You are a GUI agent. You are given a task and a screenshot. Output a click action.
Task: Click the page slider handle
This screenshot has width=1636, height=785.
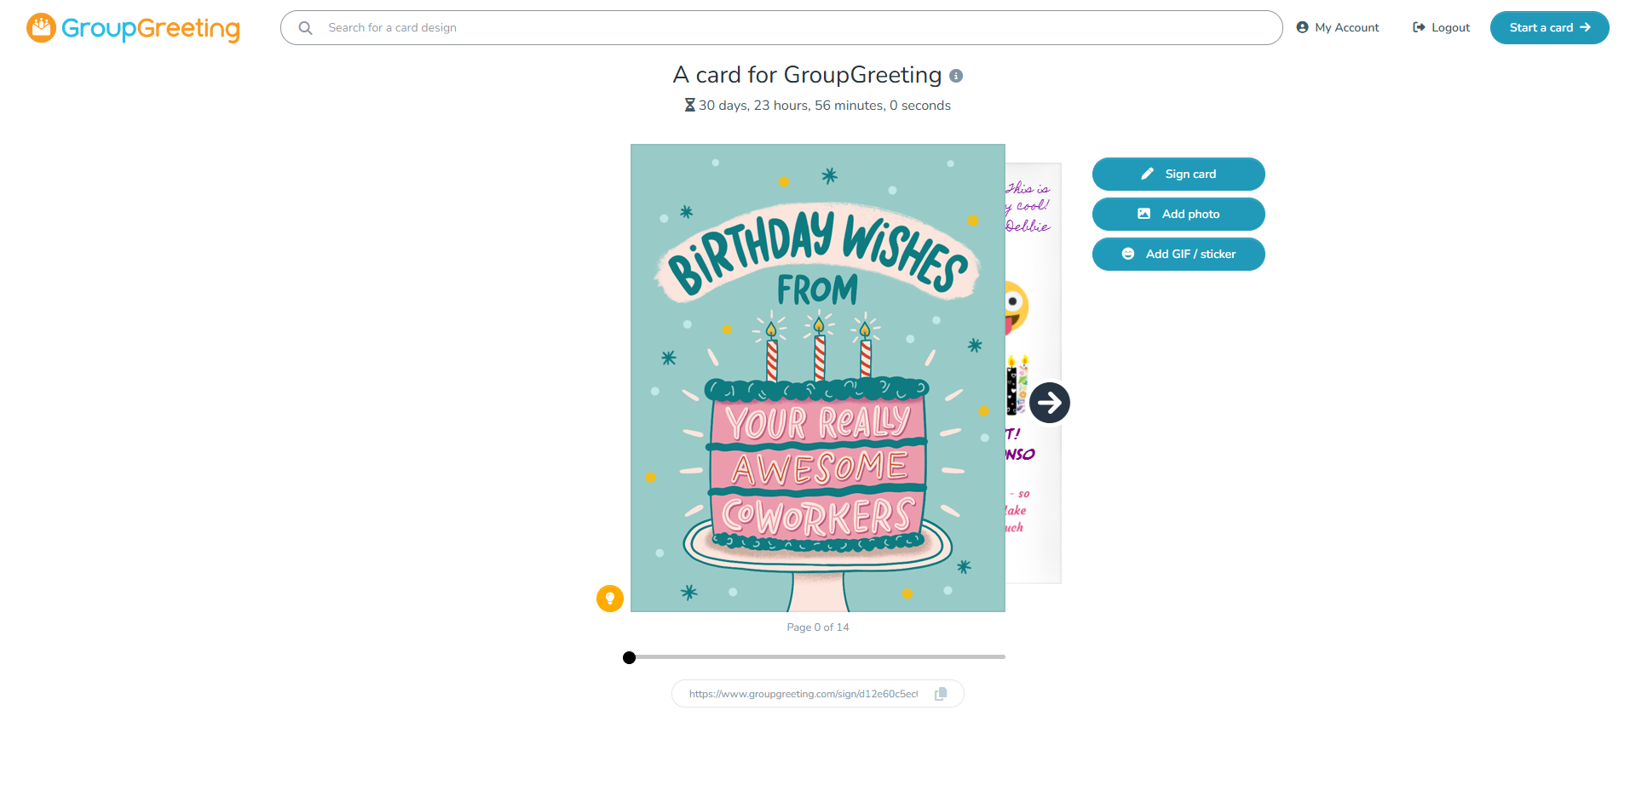(629, 657)
